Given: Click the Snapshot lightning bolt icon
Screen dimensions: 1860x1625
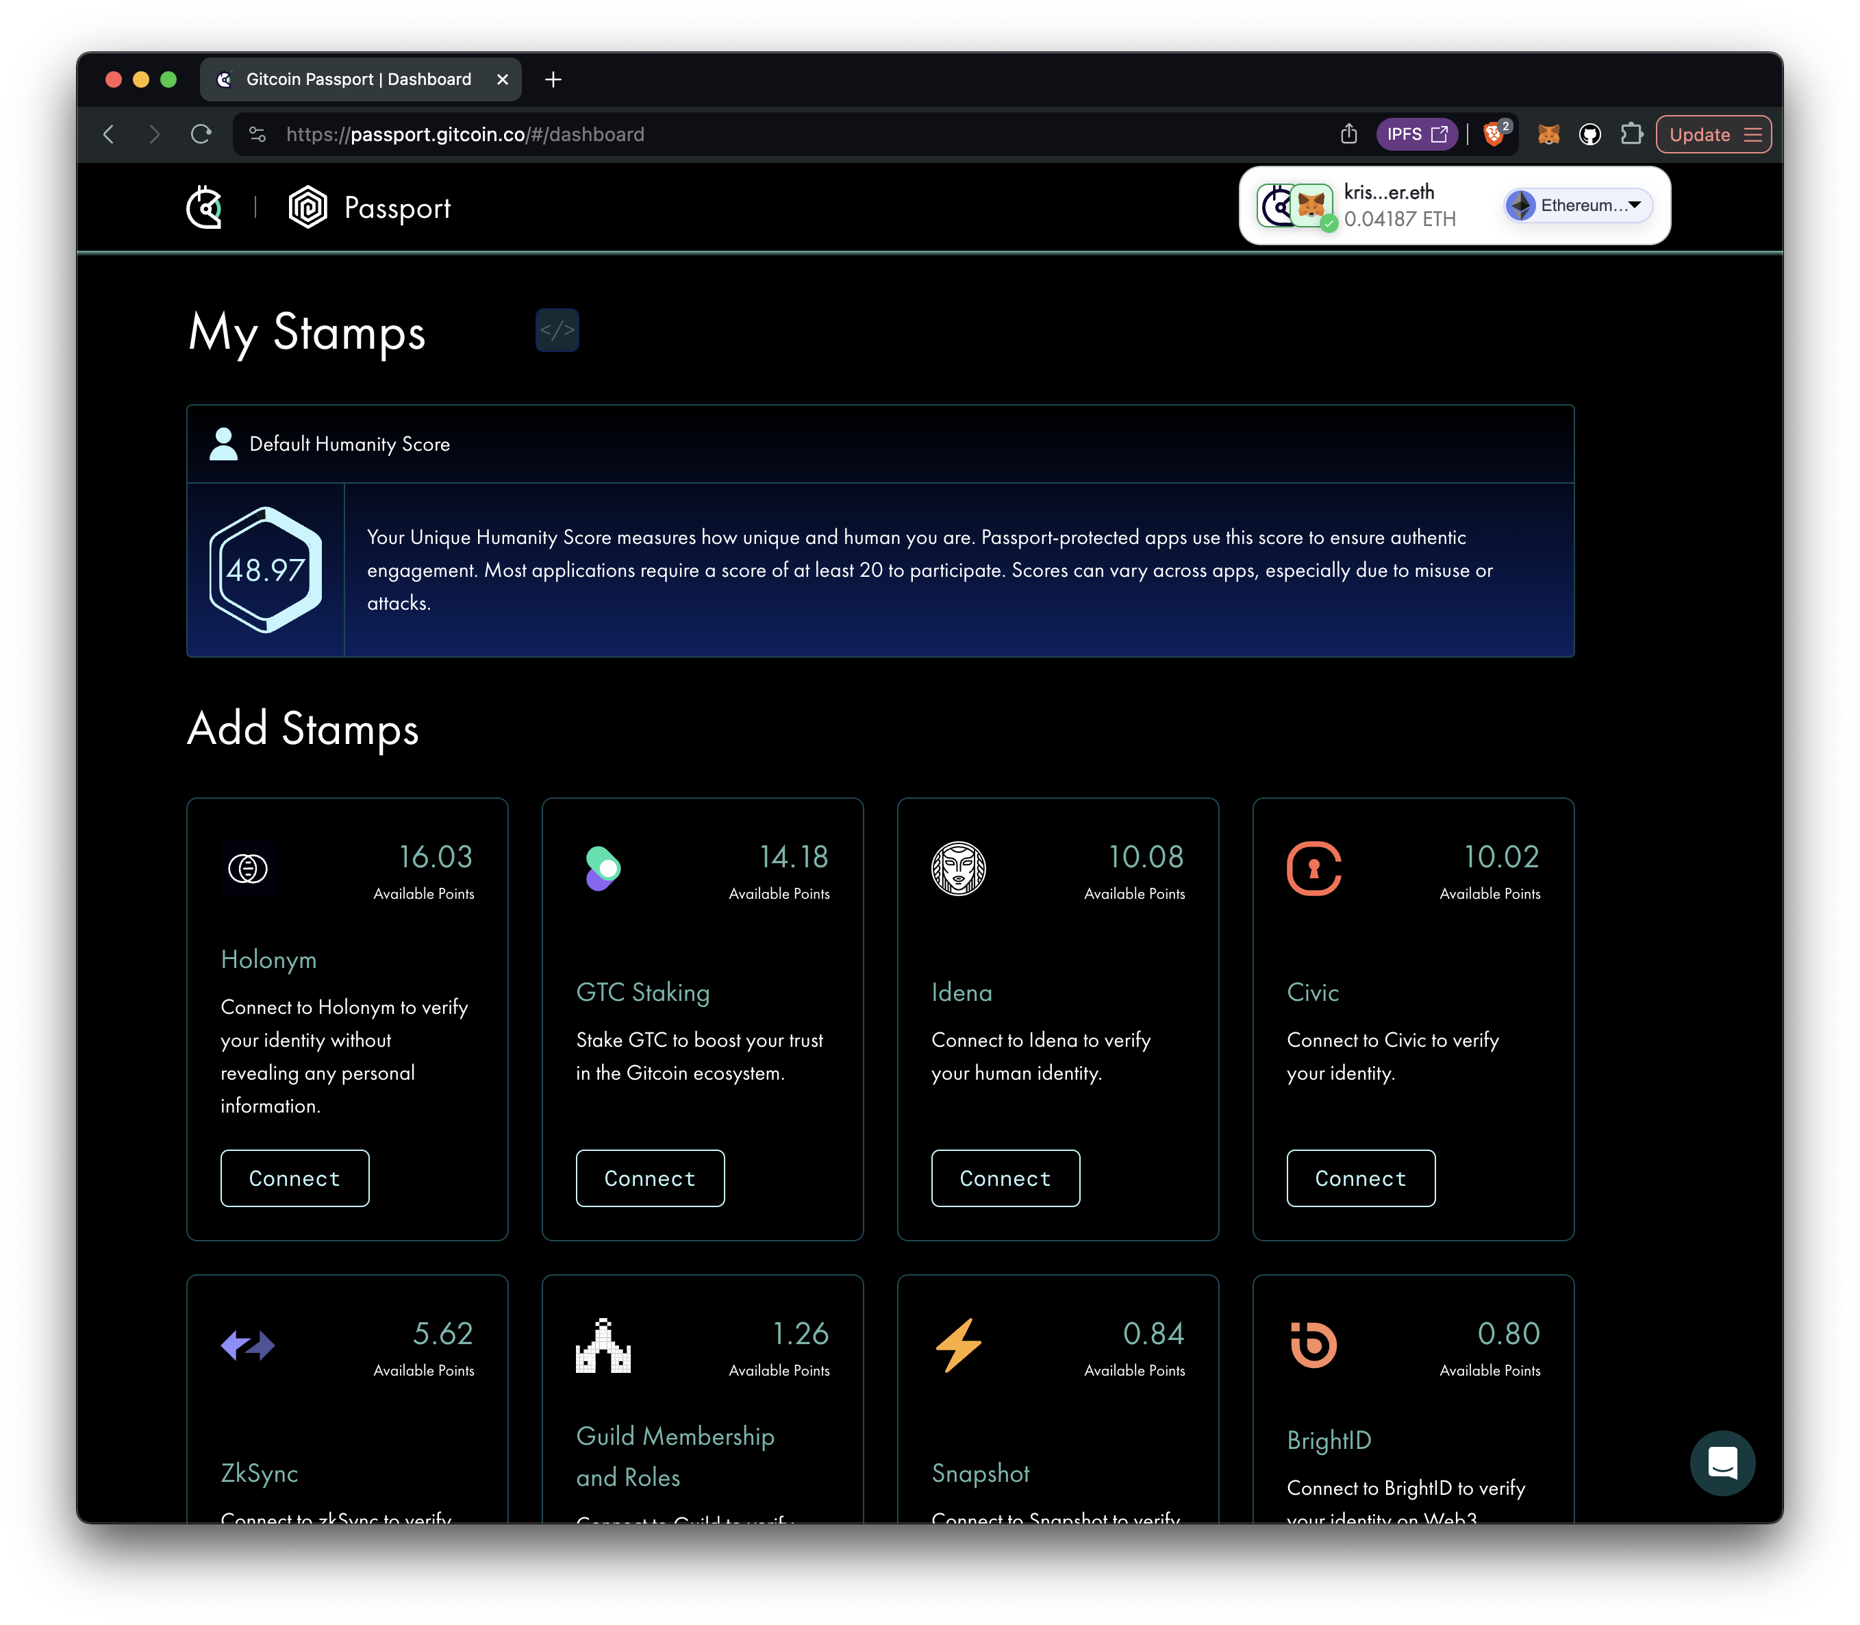Looking at the screenshot, I should [958, 1345].
